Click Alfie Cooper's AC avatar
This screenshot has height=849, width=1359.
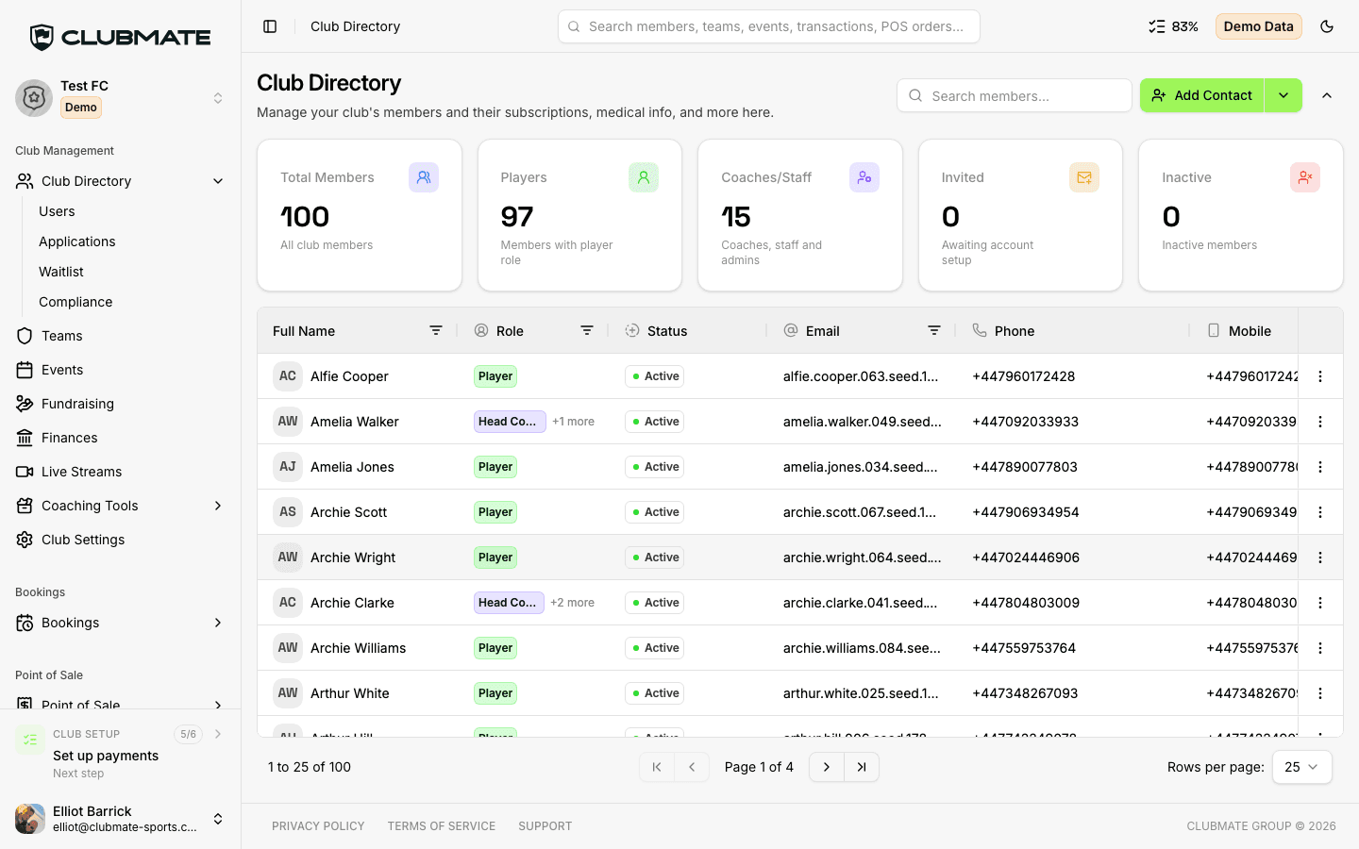[x=288, y=376]
